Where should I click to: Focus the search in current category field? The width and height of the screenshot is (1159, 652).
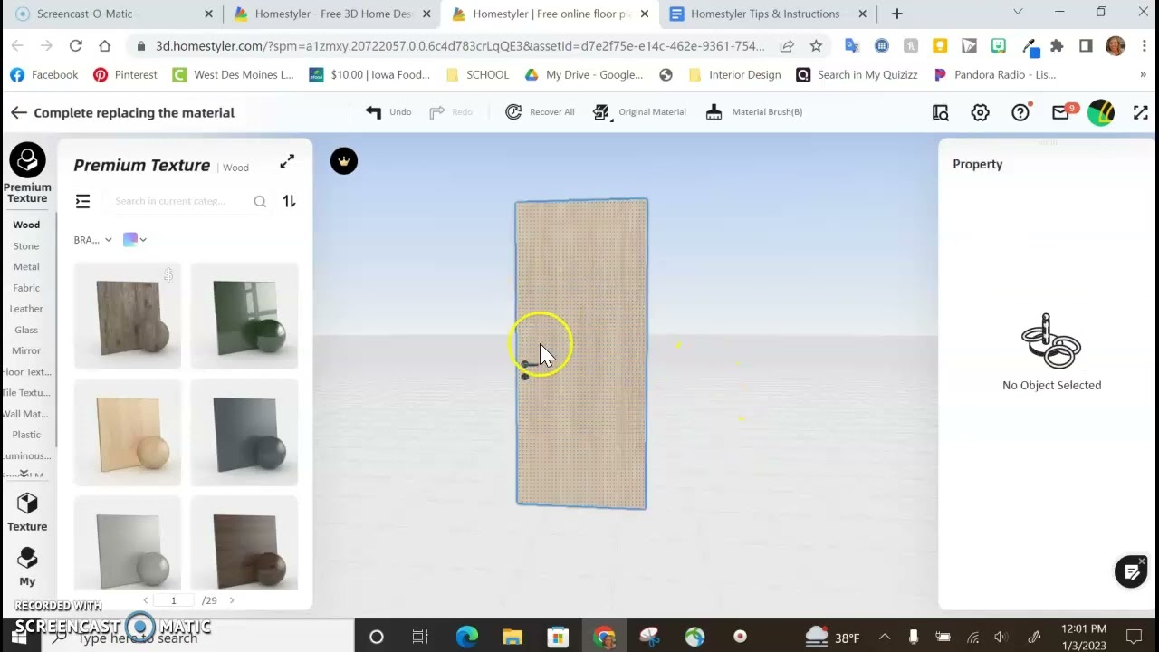(181, 201)
